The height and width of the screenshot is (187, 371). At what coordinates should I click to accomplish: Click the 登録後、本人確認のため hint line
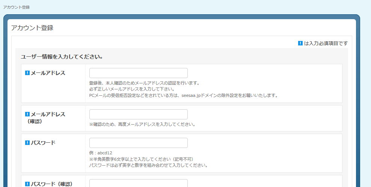[x=145, y=83]
